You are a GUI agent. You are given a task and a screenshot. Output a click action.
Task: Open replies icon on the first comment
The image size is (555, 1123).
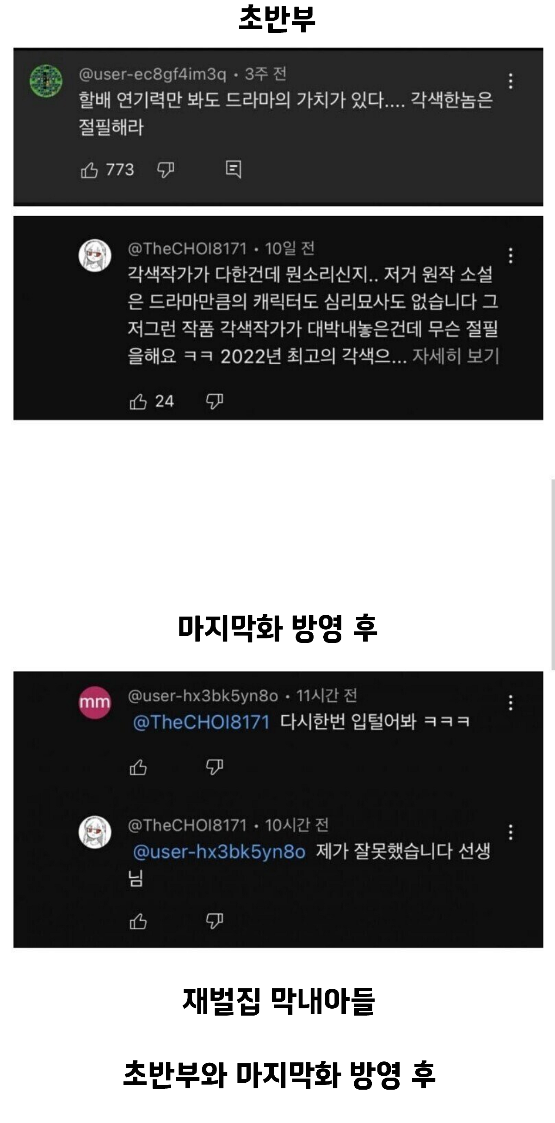(233, 169)
